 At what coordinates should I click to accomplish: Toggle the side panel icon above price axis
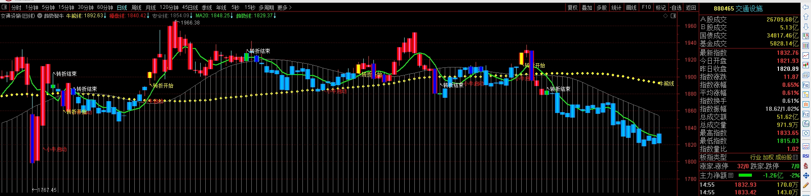673,16
